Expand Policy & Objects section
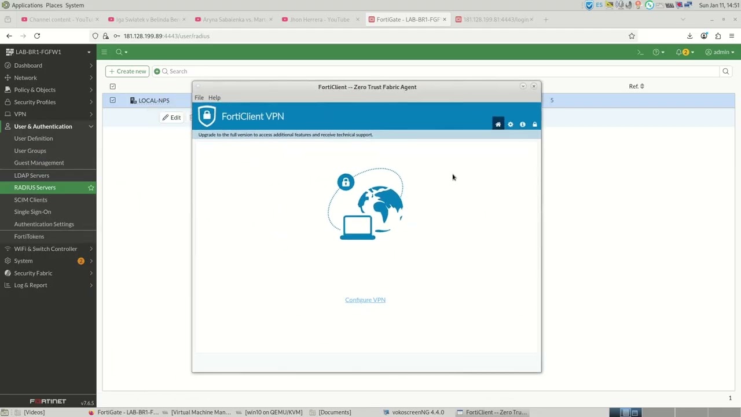741x417 pixels. 48,90
